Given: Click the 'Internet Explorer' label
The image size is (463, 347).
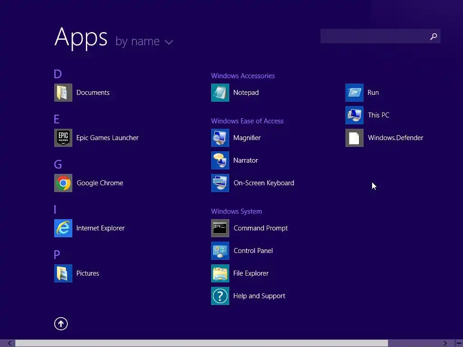Looking at the screenshot, I should point(100,228).
